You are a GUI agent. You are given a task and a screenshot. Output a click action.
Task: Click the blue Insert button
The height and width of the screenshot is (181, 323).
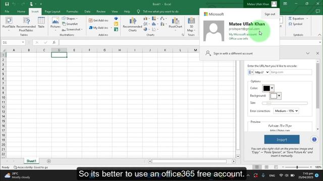282,140
